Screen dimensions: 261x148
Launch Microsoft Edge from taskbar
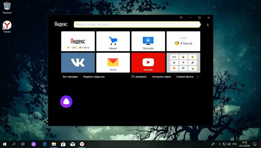point(45,144)
